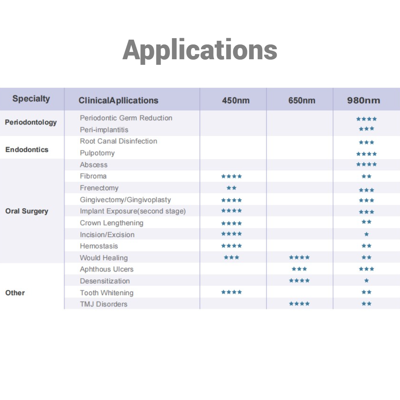Click the 450nm stars in Tooth Whitening row
Screen dimensions: 400x400
231,292
